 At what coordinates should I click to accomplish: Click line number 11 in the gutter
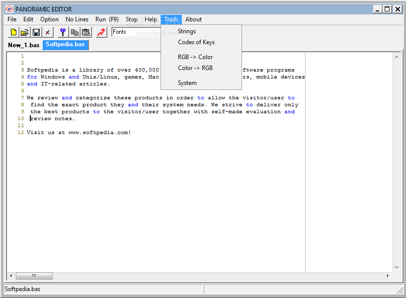21,126
